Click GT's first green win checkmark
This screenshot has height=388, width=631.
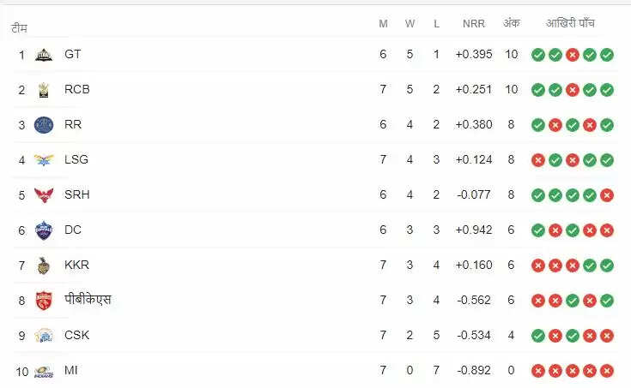click(538, 54)
